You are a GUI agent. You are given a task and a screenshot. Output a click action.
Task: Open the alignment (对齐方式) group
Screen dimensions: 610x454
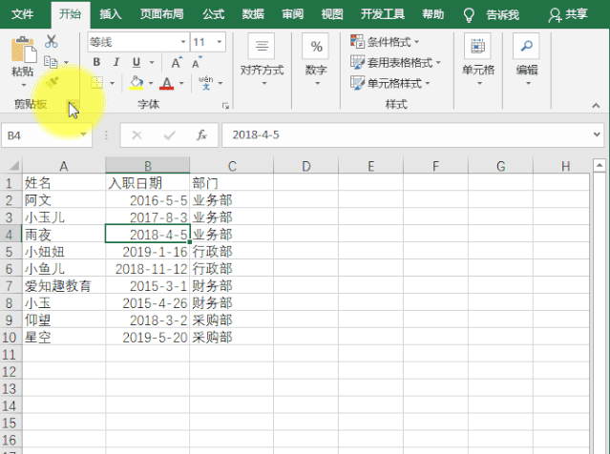coord(262,59)
